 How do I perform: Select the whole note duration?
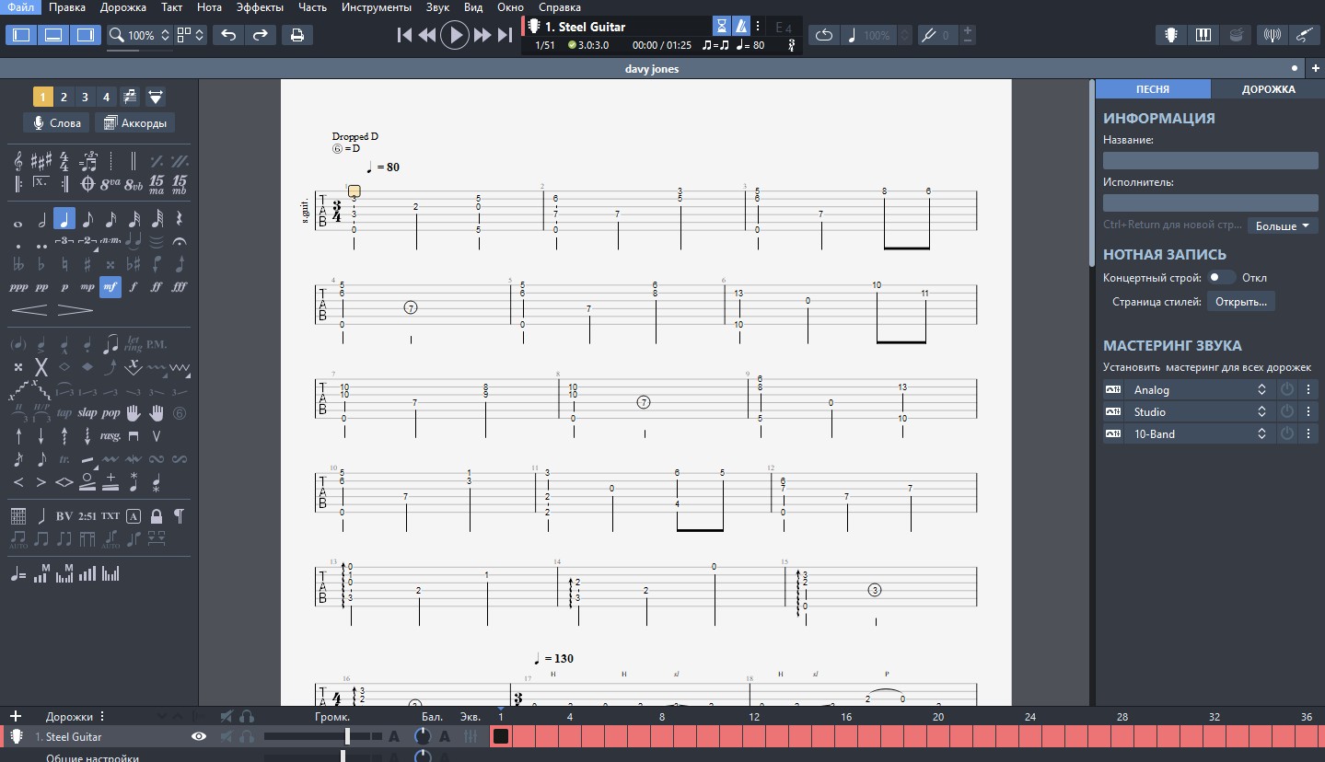click(18, 222)
